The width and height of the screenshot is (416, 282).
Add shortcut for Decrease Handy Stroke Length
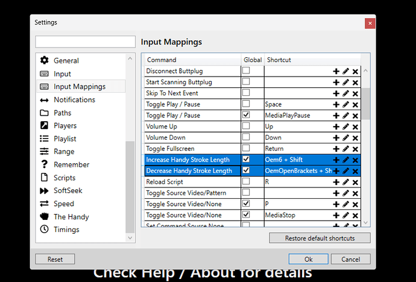coord(336,171)
